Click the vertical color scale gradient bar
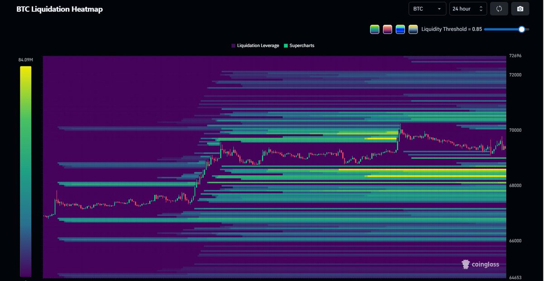Viewport: 544px width, 281px height. tap(26, 171)
